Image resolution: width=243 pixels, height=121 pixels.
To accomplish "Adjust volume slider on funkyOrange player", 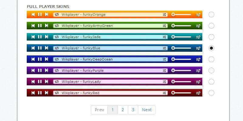I will coord(181,15).
